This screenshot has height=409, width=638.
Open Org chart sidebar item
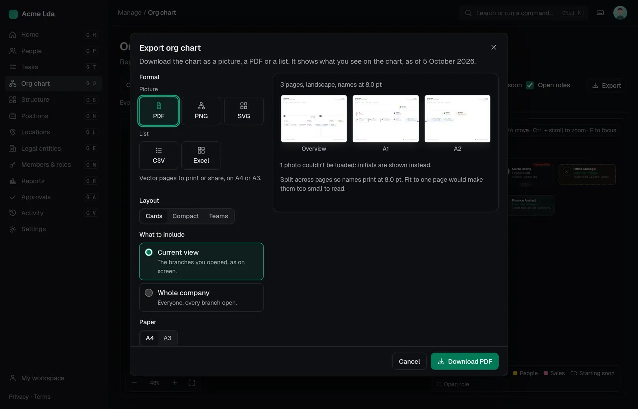click(54, 83)
